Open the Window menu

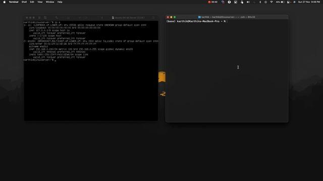click(50, 2)
